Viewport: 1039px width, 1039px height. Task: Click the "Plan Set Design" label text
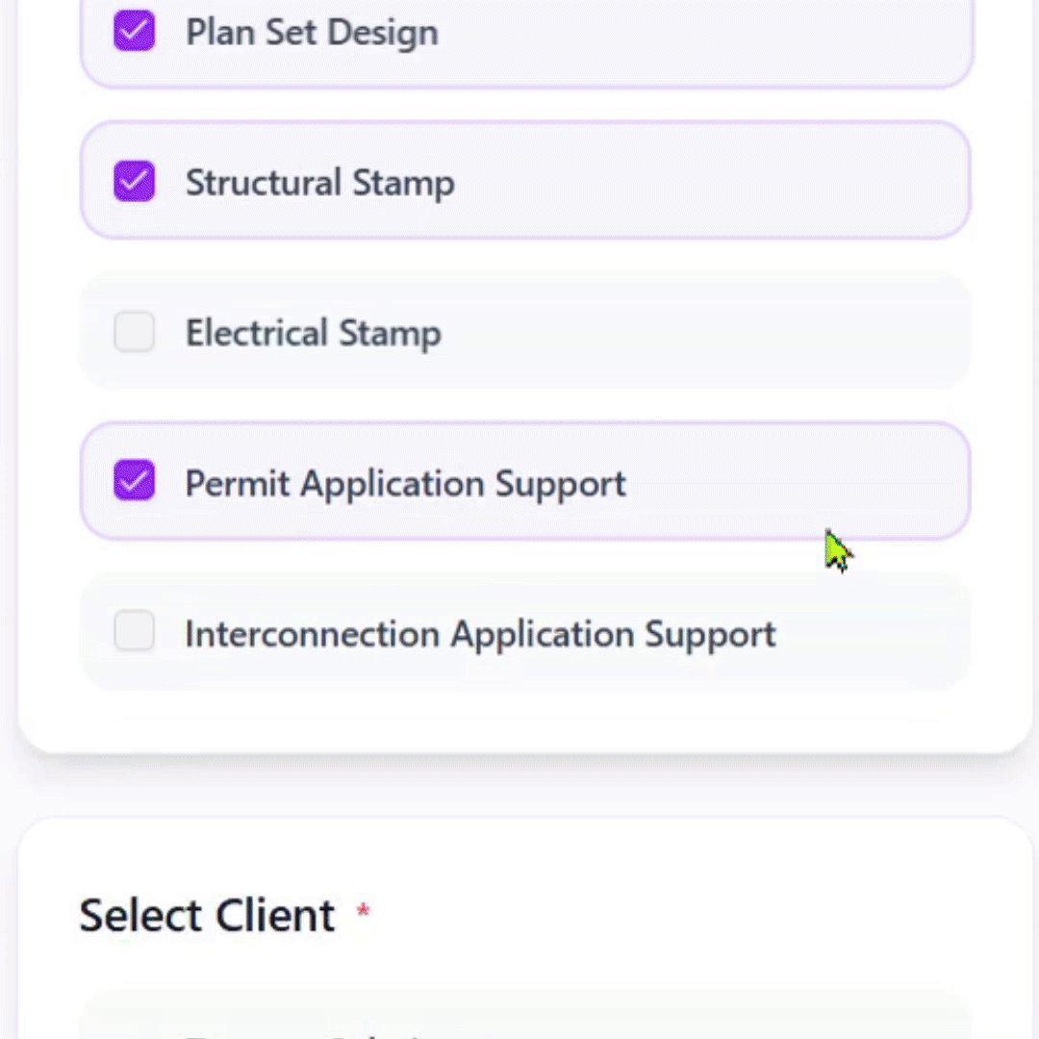pyautogui.click(x=312, y=33)
